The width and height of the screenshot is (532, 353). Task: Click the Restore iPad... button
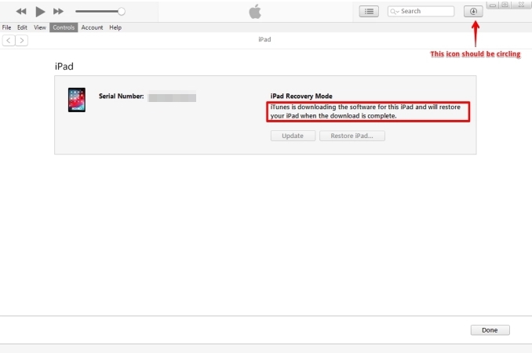point(352,136)
